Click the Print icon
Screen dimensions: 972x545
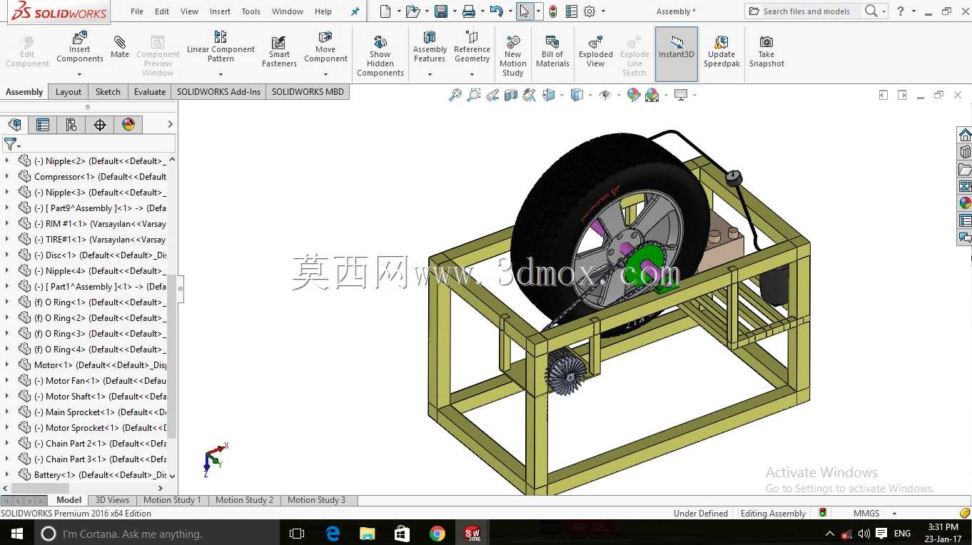(468, 11)
